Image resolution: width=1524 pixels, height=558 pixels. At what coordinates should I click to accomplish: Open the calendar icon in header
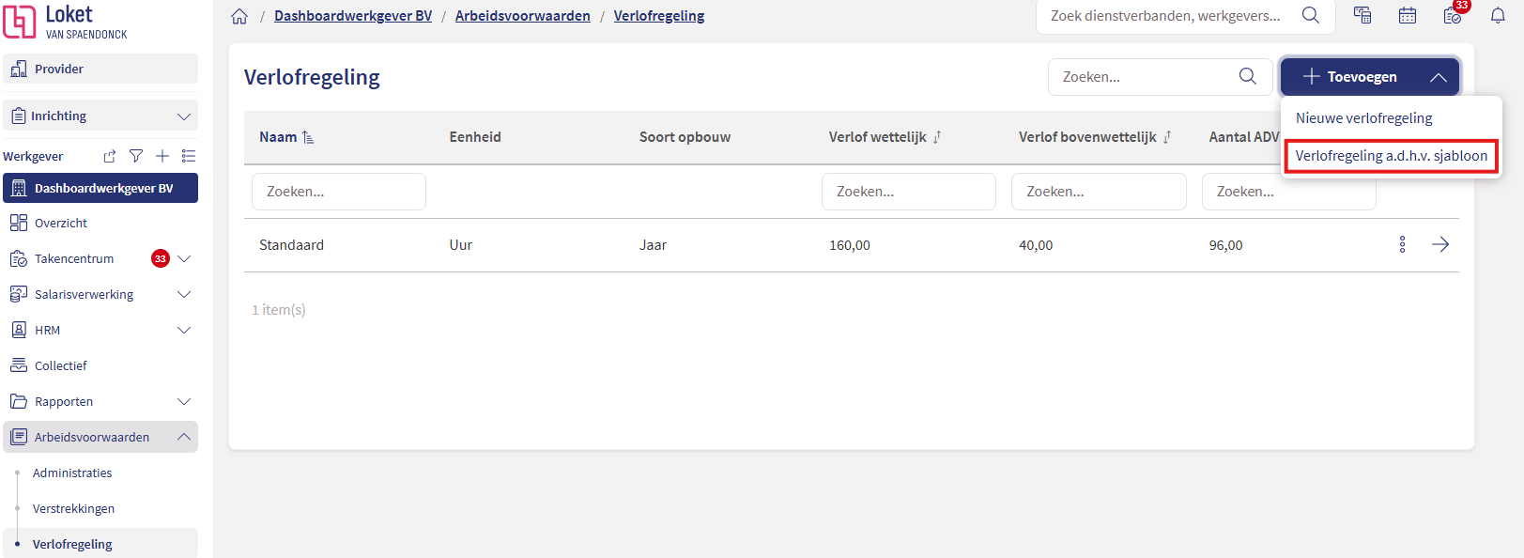pos(1408,15)
